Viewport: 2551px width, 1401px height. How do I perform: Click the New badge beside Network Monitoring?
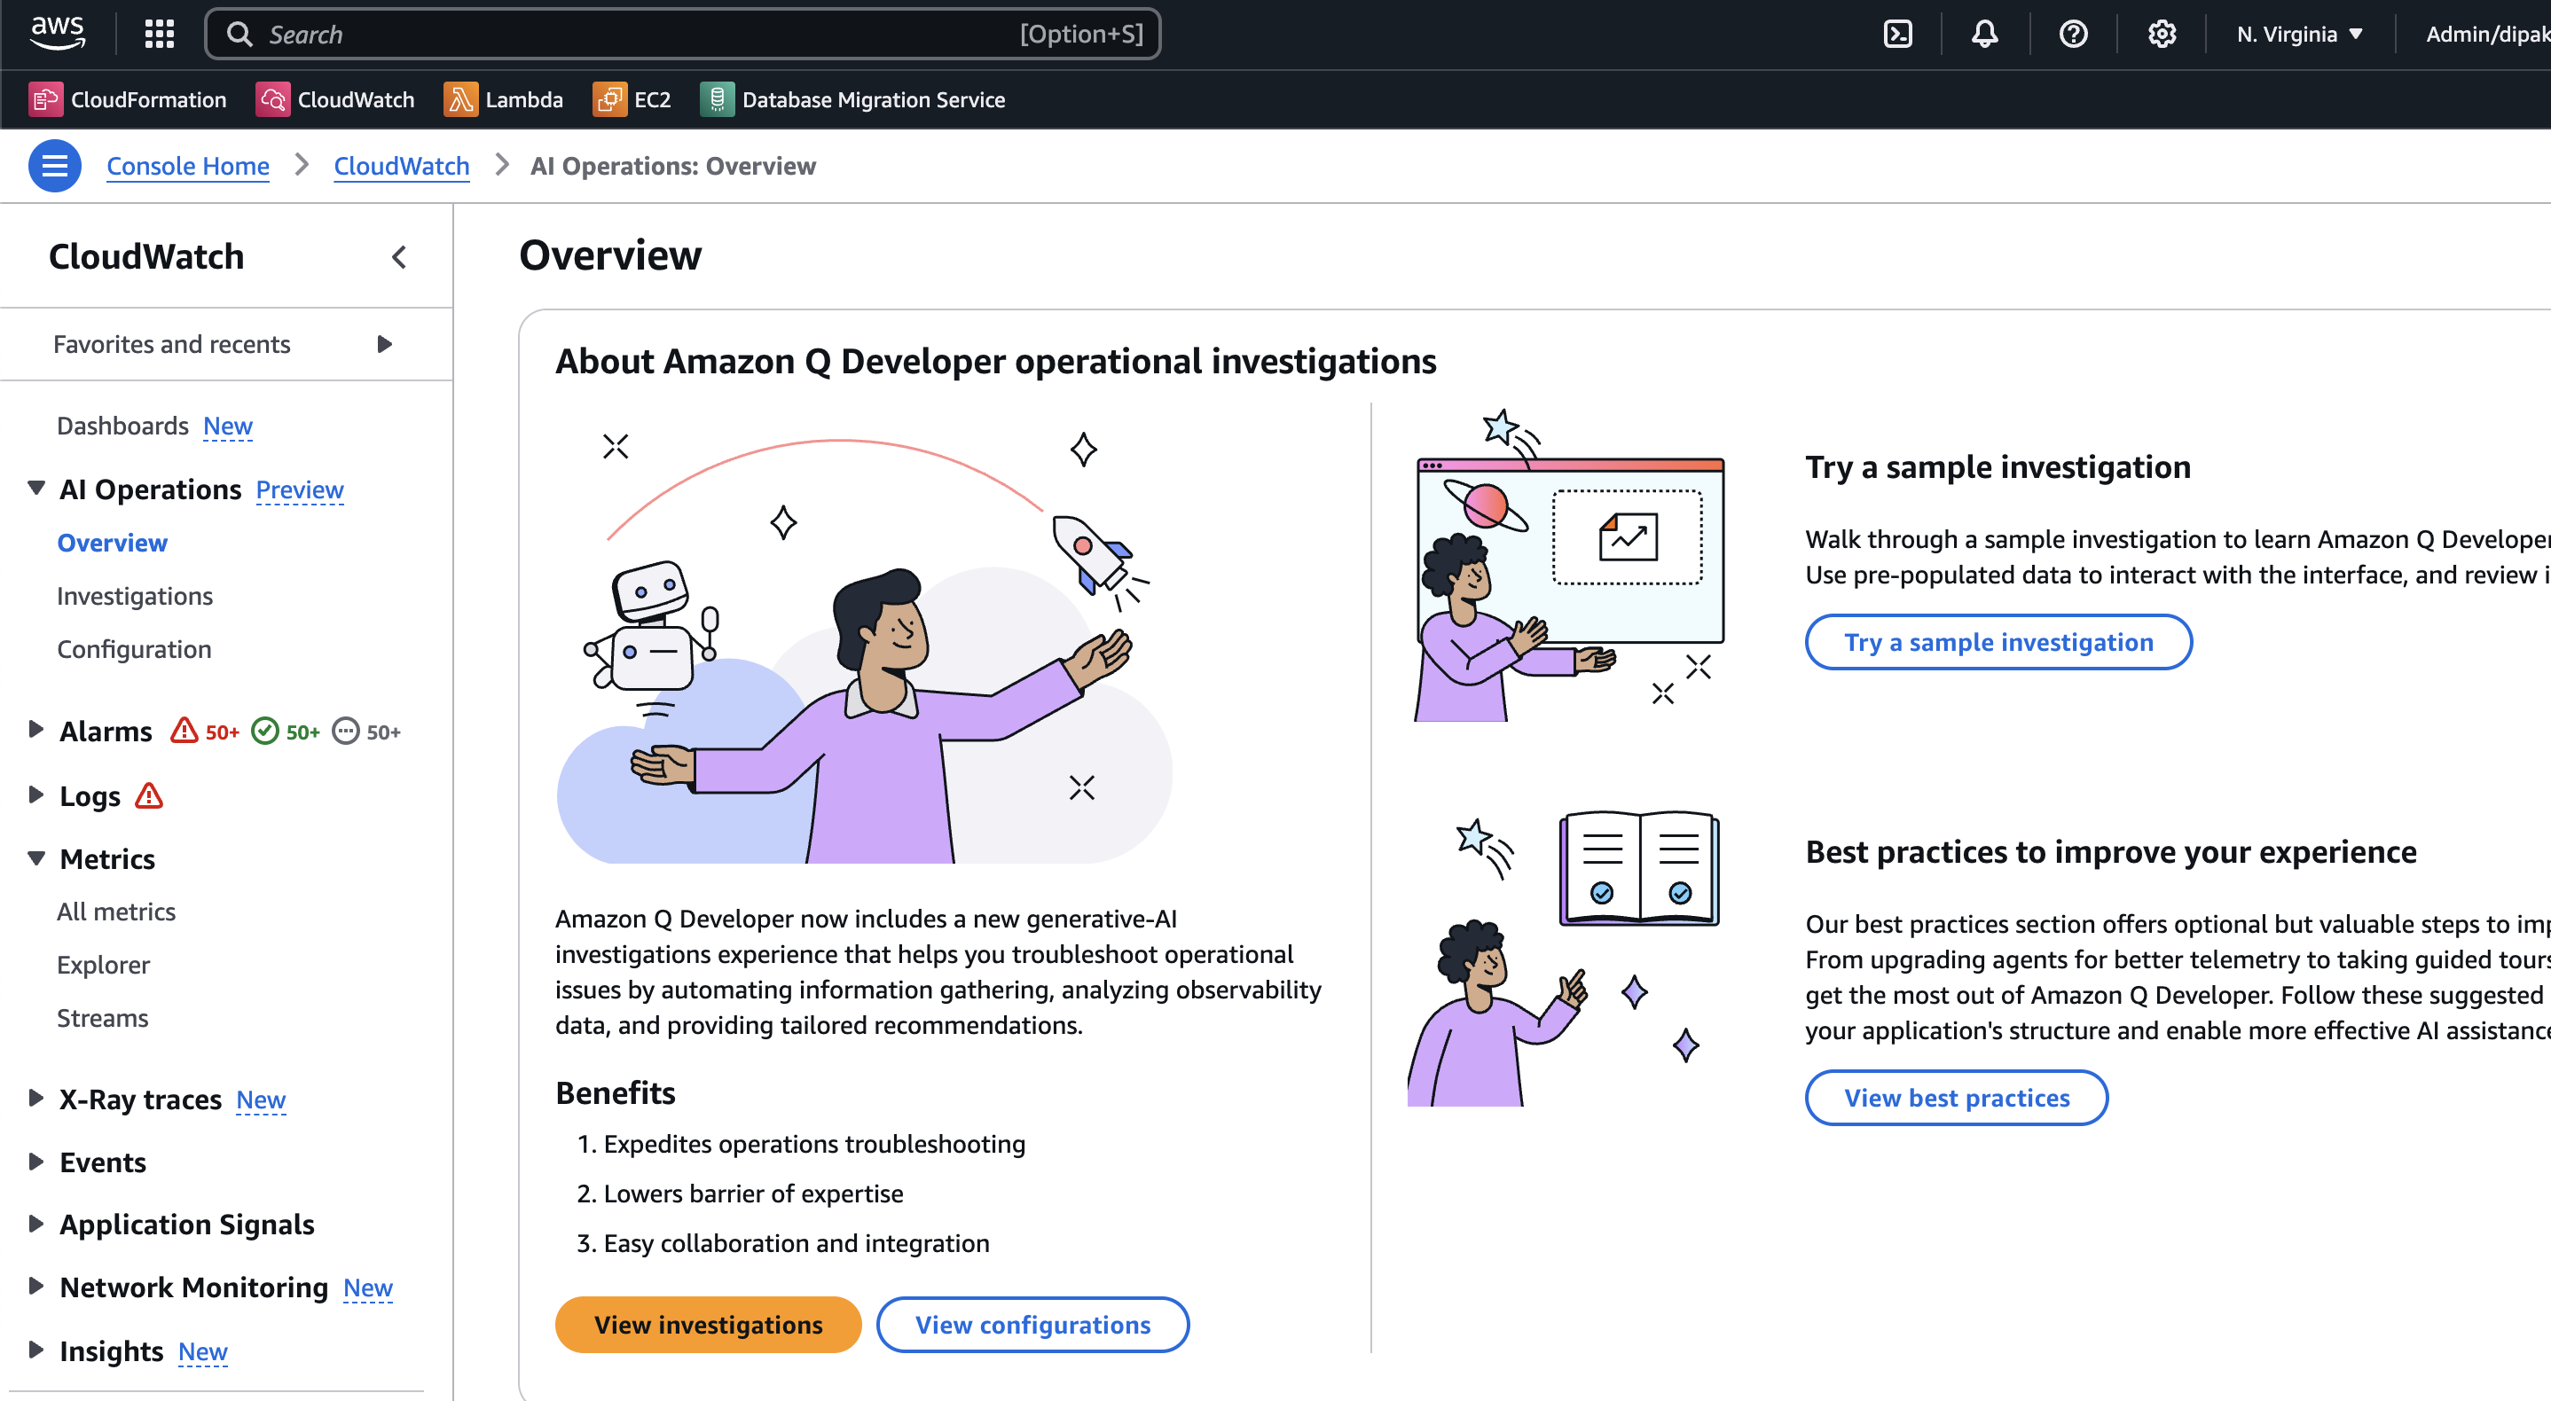(x=367, y=1288)
